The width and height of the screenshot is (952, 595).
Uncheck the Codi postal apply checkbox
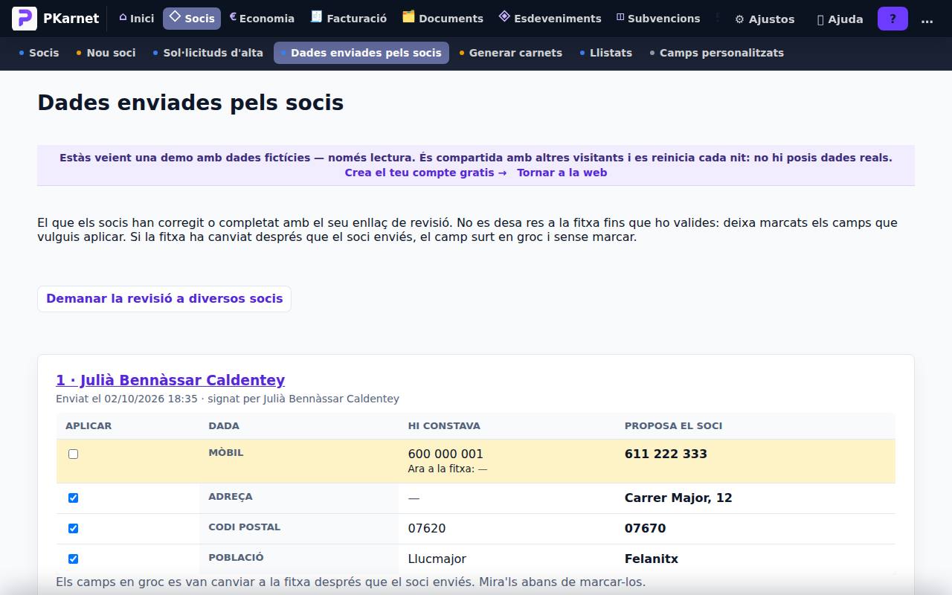(73, 528)
